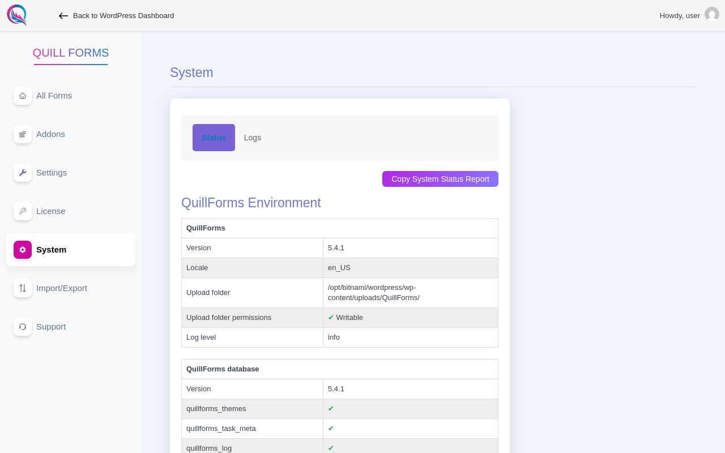Switch to the Logs tab
The width and height of the screenshot is (725, 453).
(x=253, y=138)
